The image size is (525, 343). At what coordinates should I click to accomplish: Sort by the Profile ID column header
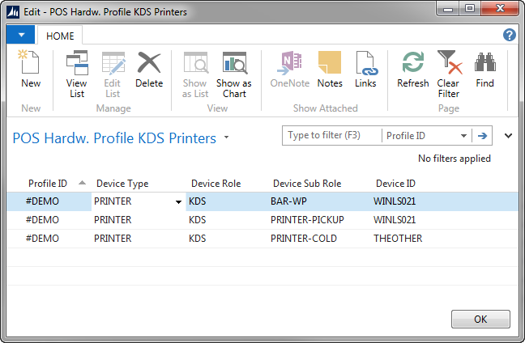pos(48,184)
